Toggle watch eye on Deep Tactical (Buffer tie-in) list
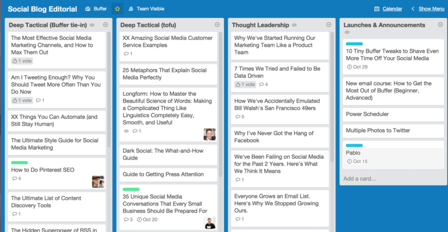The height and width of the screenshot is (232, 448). (92, 25)
